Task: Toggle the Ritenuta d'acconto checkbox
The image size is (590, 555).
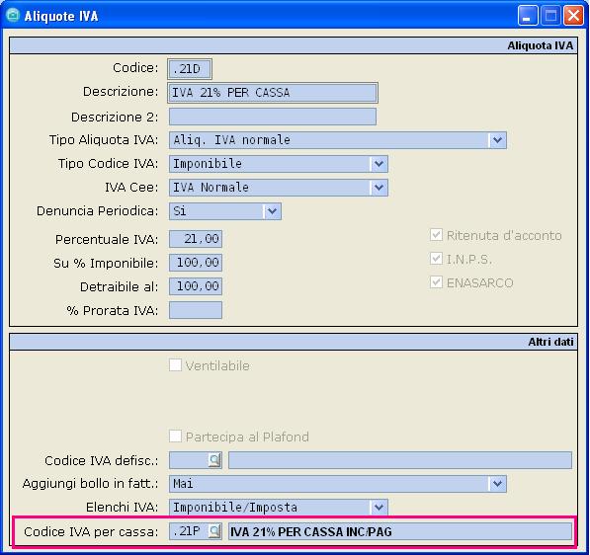Action: tap(436, 235)
